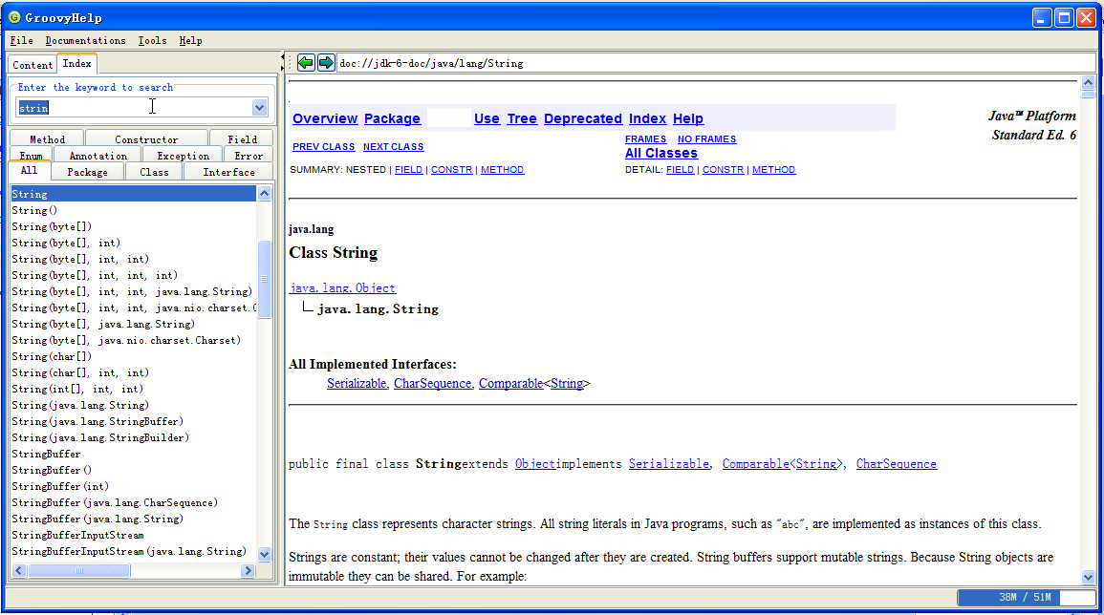Click the document pane scroll down arrow
Screen dimensions: 1104x615
coord(1088,576)
